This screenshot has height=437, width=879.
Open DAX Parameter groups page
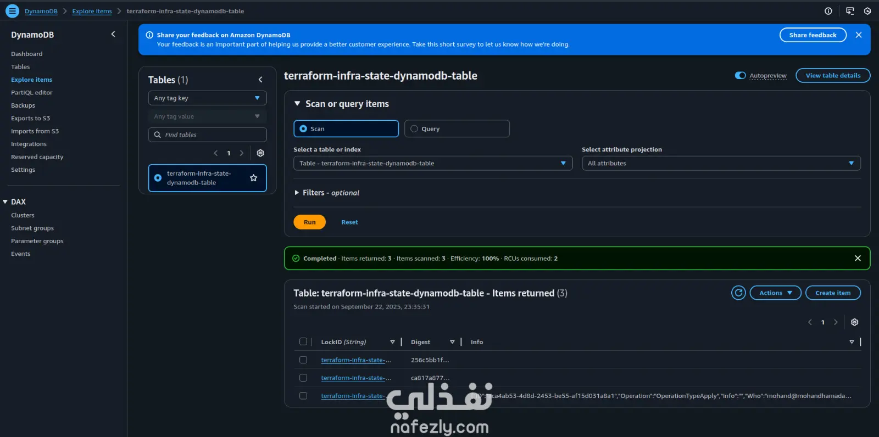point(37,240)
